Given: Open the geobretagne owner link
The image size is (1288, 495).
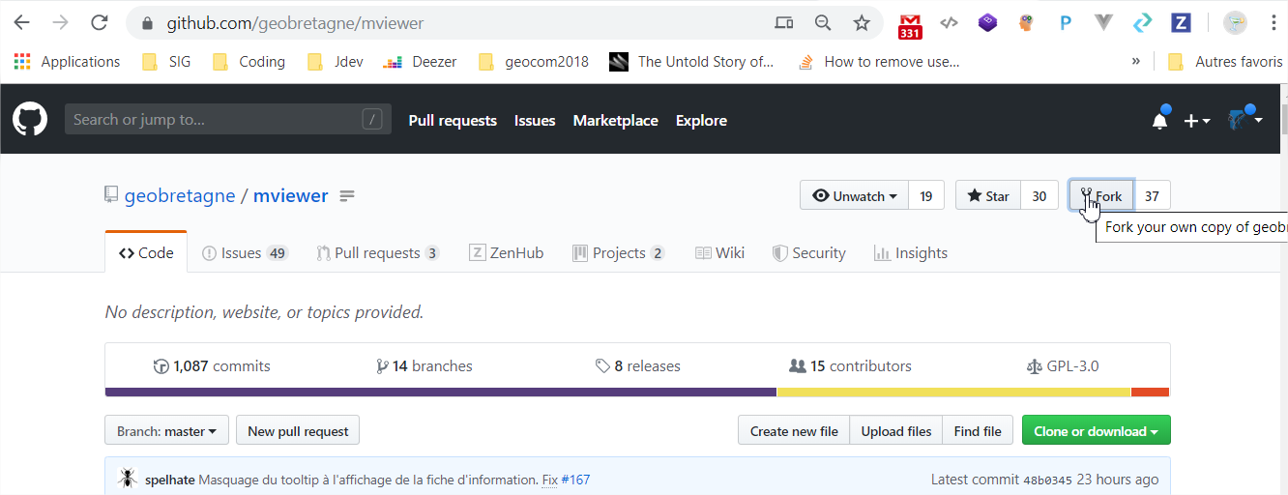Looking at the screenshot, I should (180, 195).
